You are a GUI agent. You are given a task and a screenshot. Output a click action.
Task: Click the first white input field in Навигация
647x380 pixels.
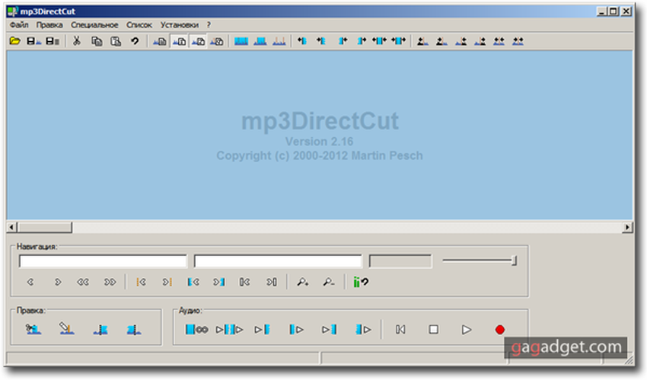click(103, 261)
